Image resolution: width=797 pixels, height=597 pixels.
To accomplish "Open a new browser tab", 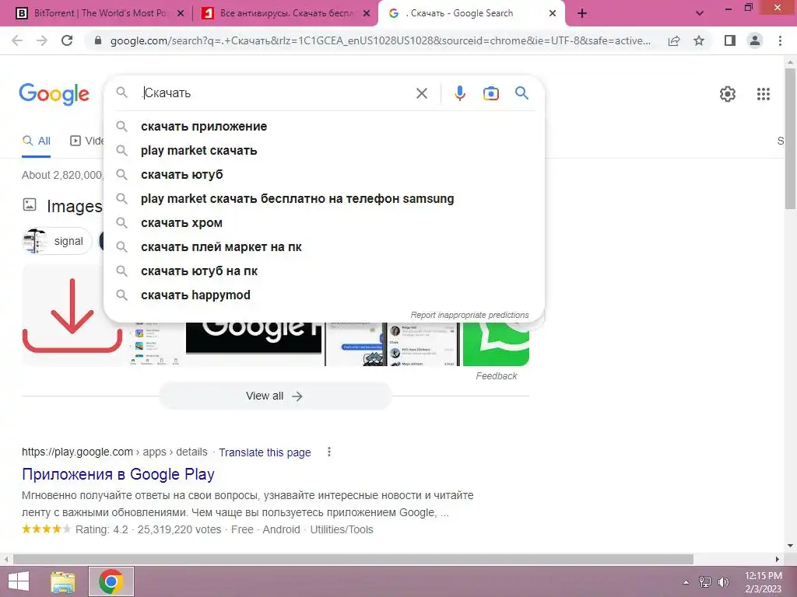I will pyautogui.click(x=582, y=13).
